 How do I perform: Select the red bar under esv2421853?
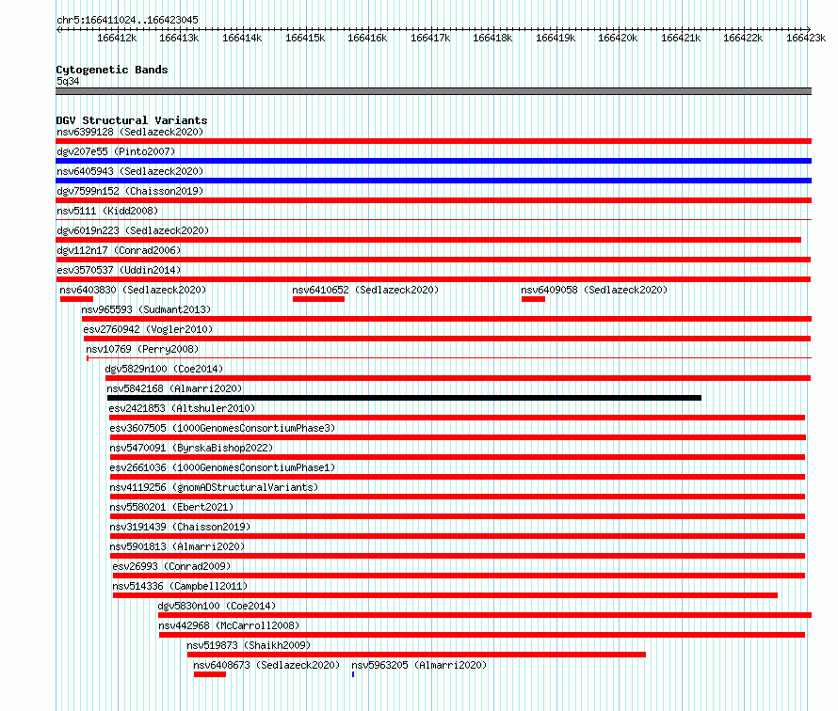457,418
